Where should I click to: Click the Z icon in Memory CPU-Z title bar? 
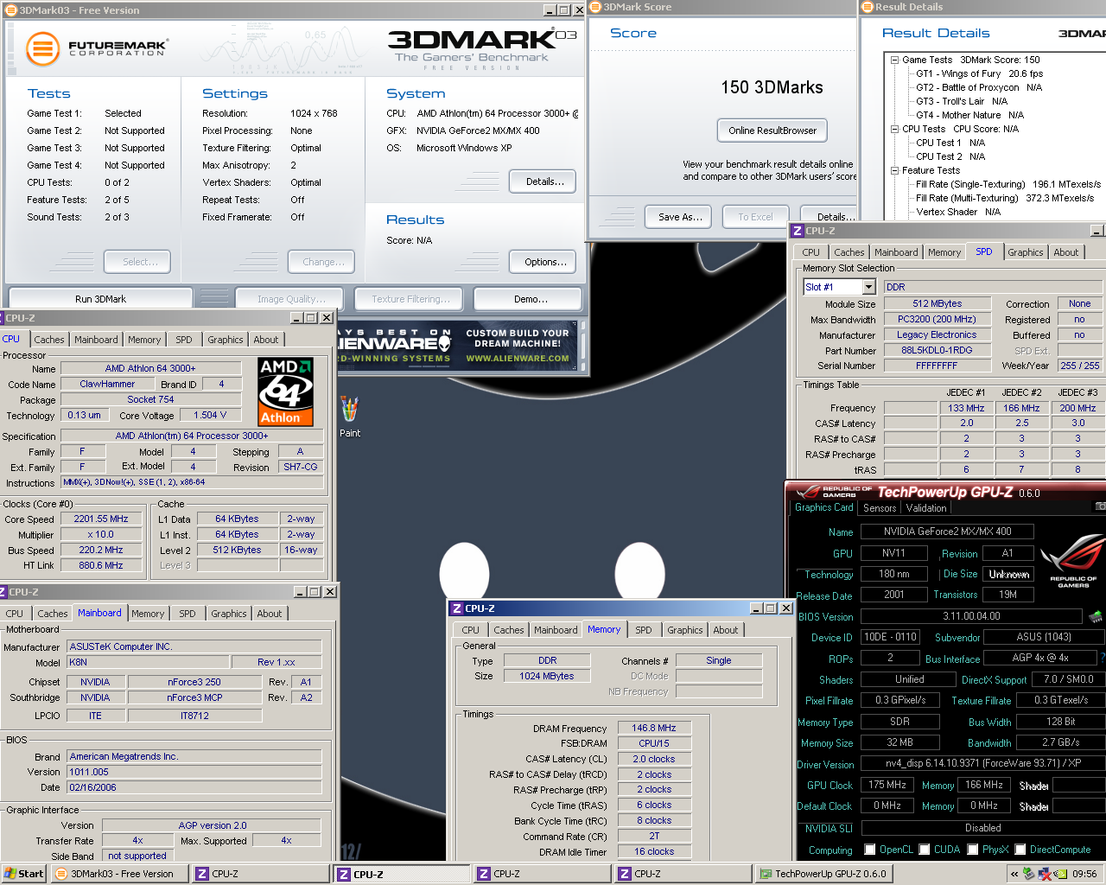tap(457, 608)
